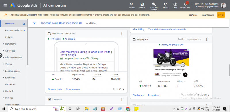The width and height of the screenshot is (230, 112).
Task: Expand Ads & extensions in the sidebar
Action: (x=4, y=58)
